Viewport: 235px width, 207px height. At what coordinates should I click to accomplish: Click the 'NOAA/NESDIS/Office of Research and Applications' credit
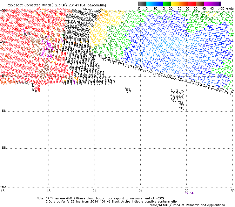click(187, 205)
